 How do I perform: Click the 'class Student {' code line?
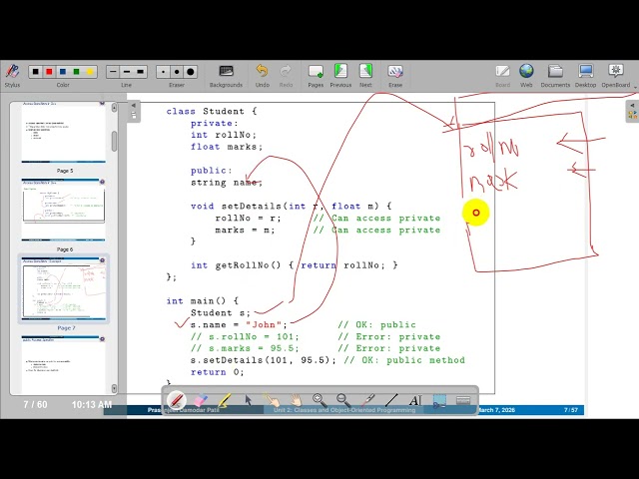click(212, 112)
